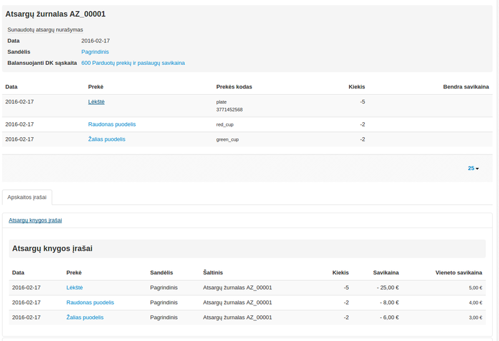Viewport: 499px width, 341px height.
Task: Click the plate product code 3771452568
Action: pos(230,110)
